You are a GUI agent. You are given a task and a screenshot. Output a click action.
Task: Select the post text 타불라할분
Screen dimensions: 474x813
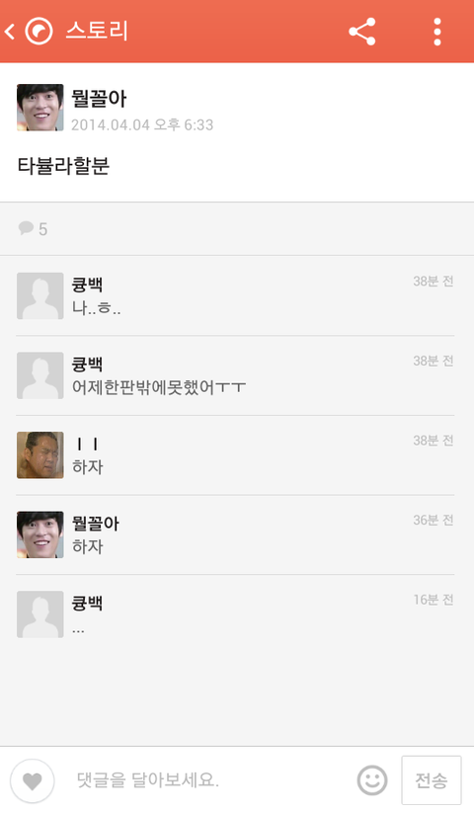point(63,166)
